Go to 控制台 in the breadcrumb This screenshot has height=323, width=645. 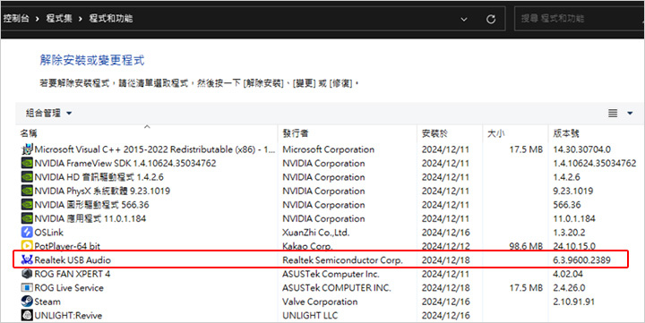coord(16,19)
